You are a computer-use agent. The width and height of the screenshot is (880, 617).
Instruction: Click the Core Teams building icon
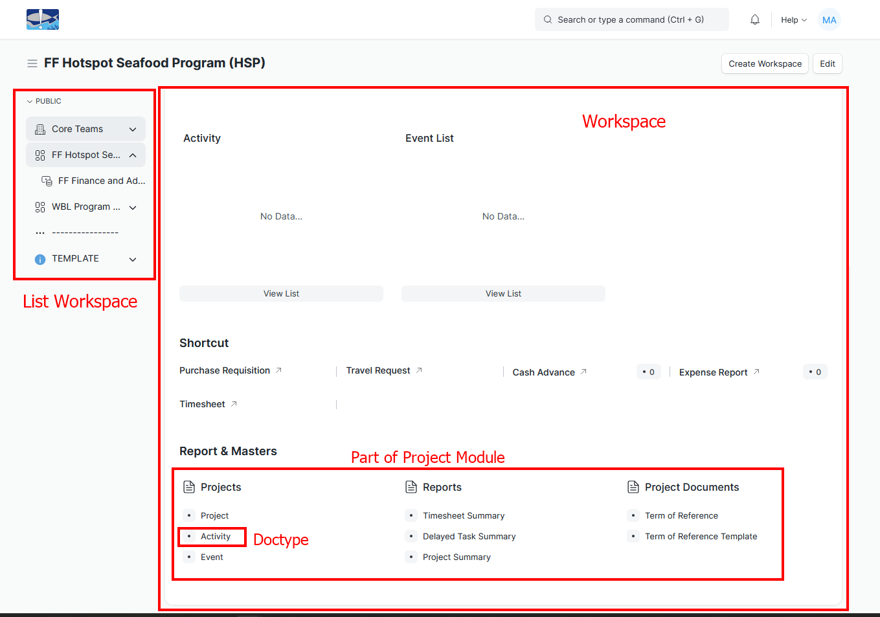40,129
